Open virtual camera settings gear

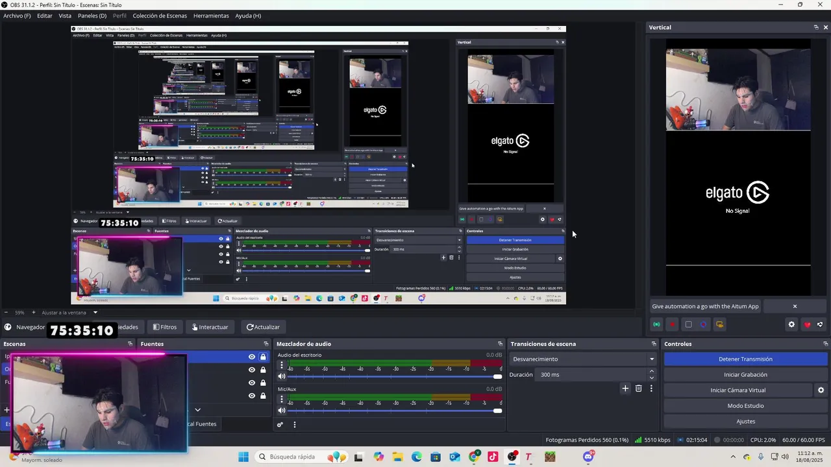(821, 390)
